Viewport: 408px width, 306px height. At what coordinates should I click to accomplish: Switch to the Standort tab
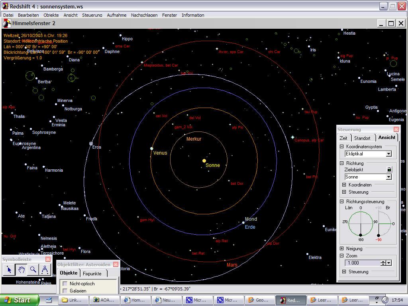point(362,138)
